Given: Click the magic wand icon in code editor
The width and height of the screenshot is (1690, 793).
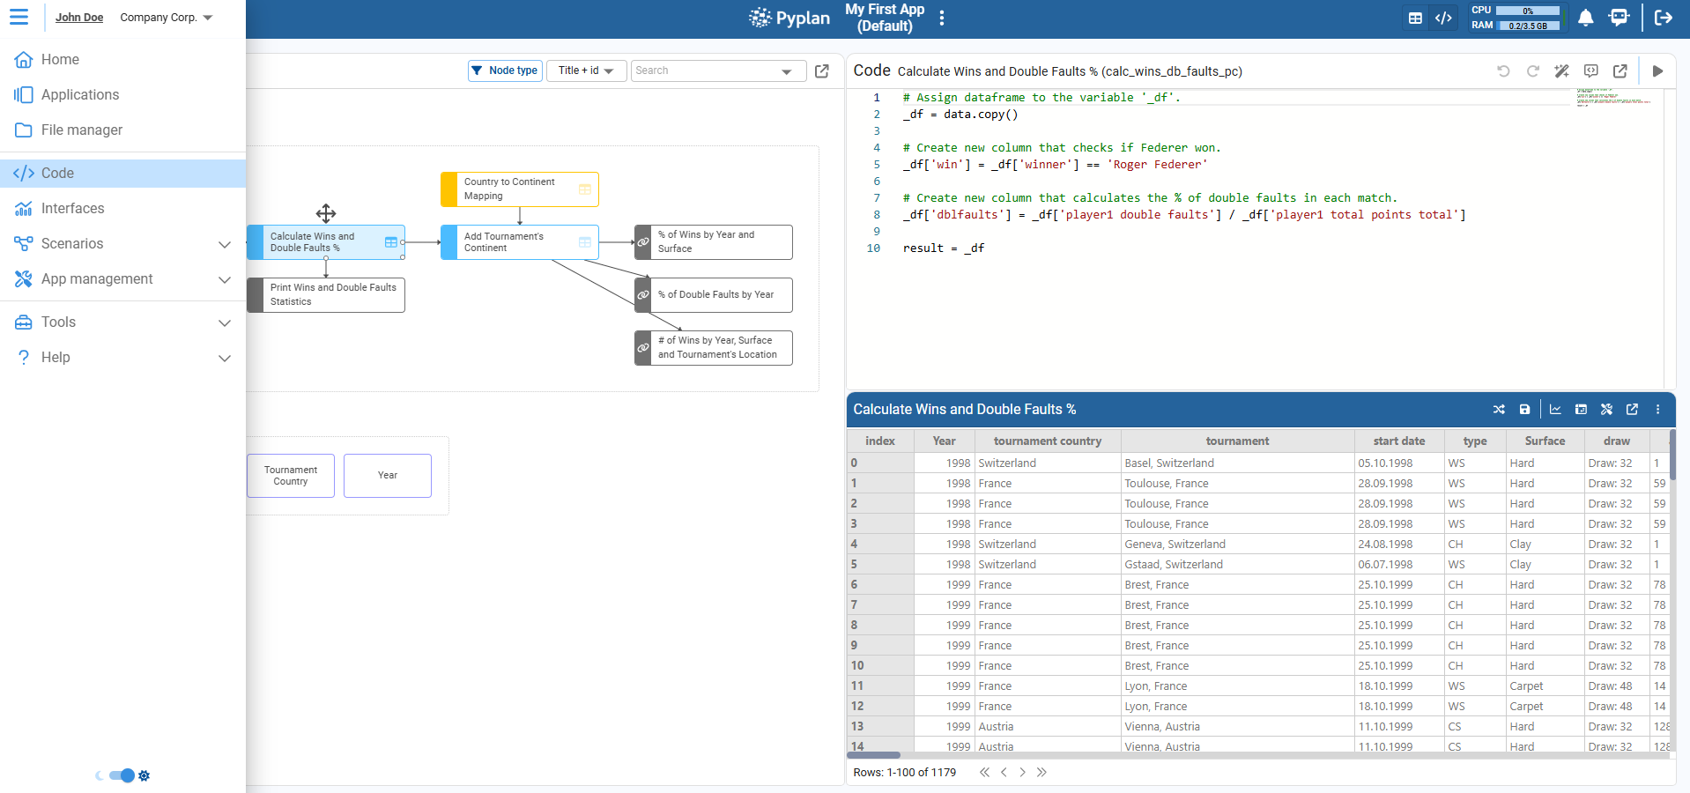Looking at the screenshot, I should 1561,71.
